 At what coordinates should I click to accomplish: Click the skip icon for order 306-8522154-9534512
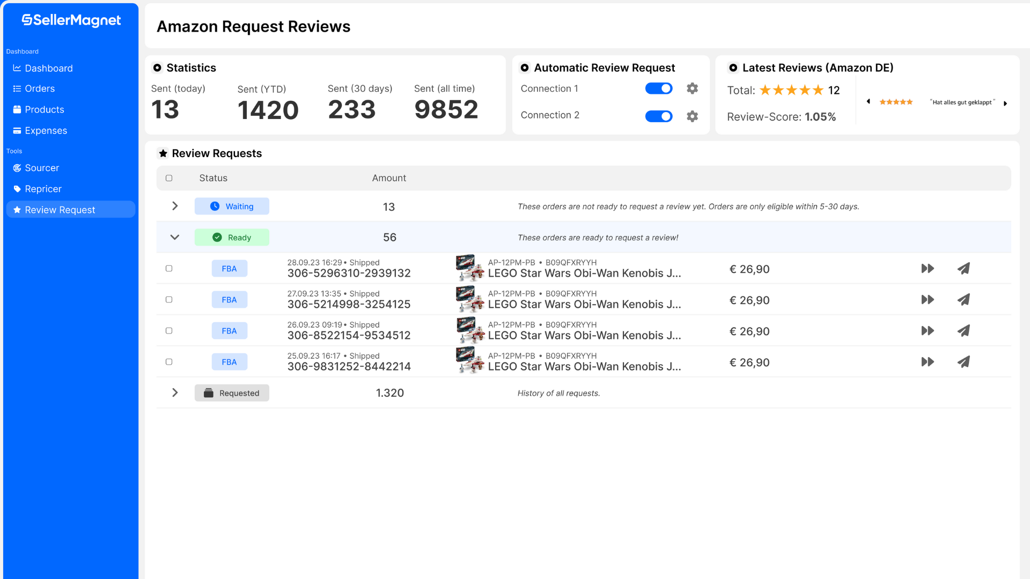coord(928,331)
